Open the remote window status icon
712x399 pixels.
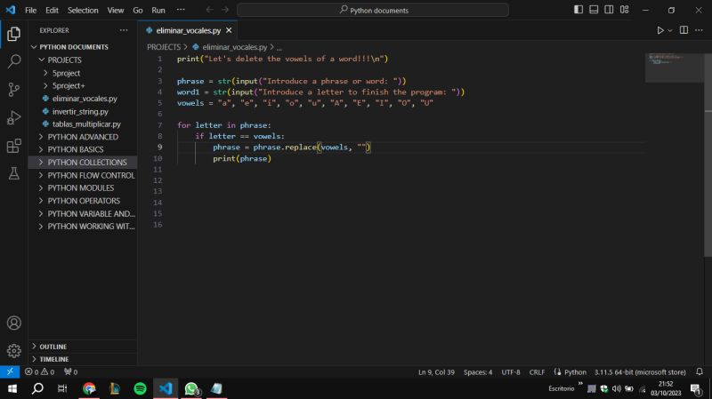(x=10, y=371)
